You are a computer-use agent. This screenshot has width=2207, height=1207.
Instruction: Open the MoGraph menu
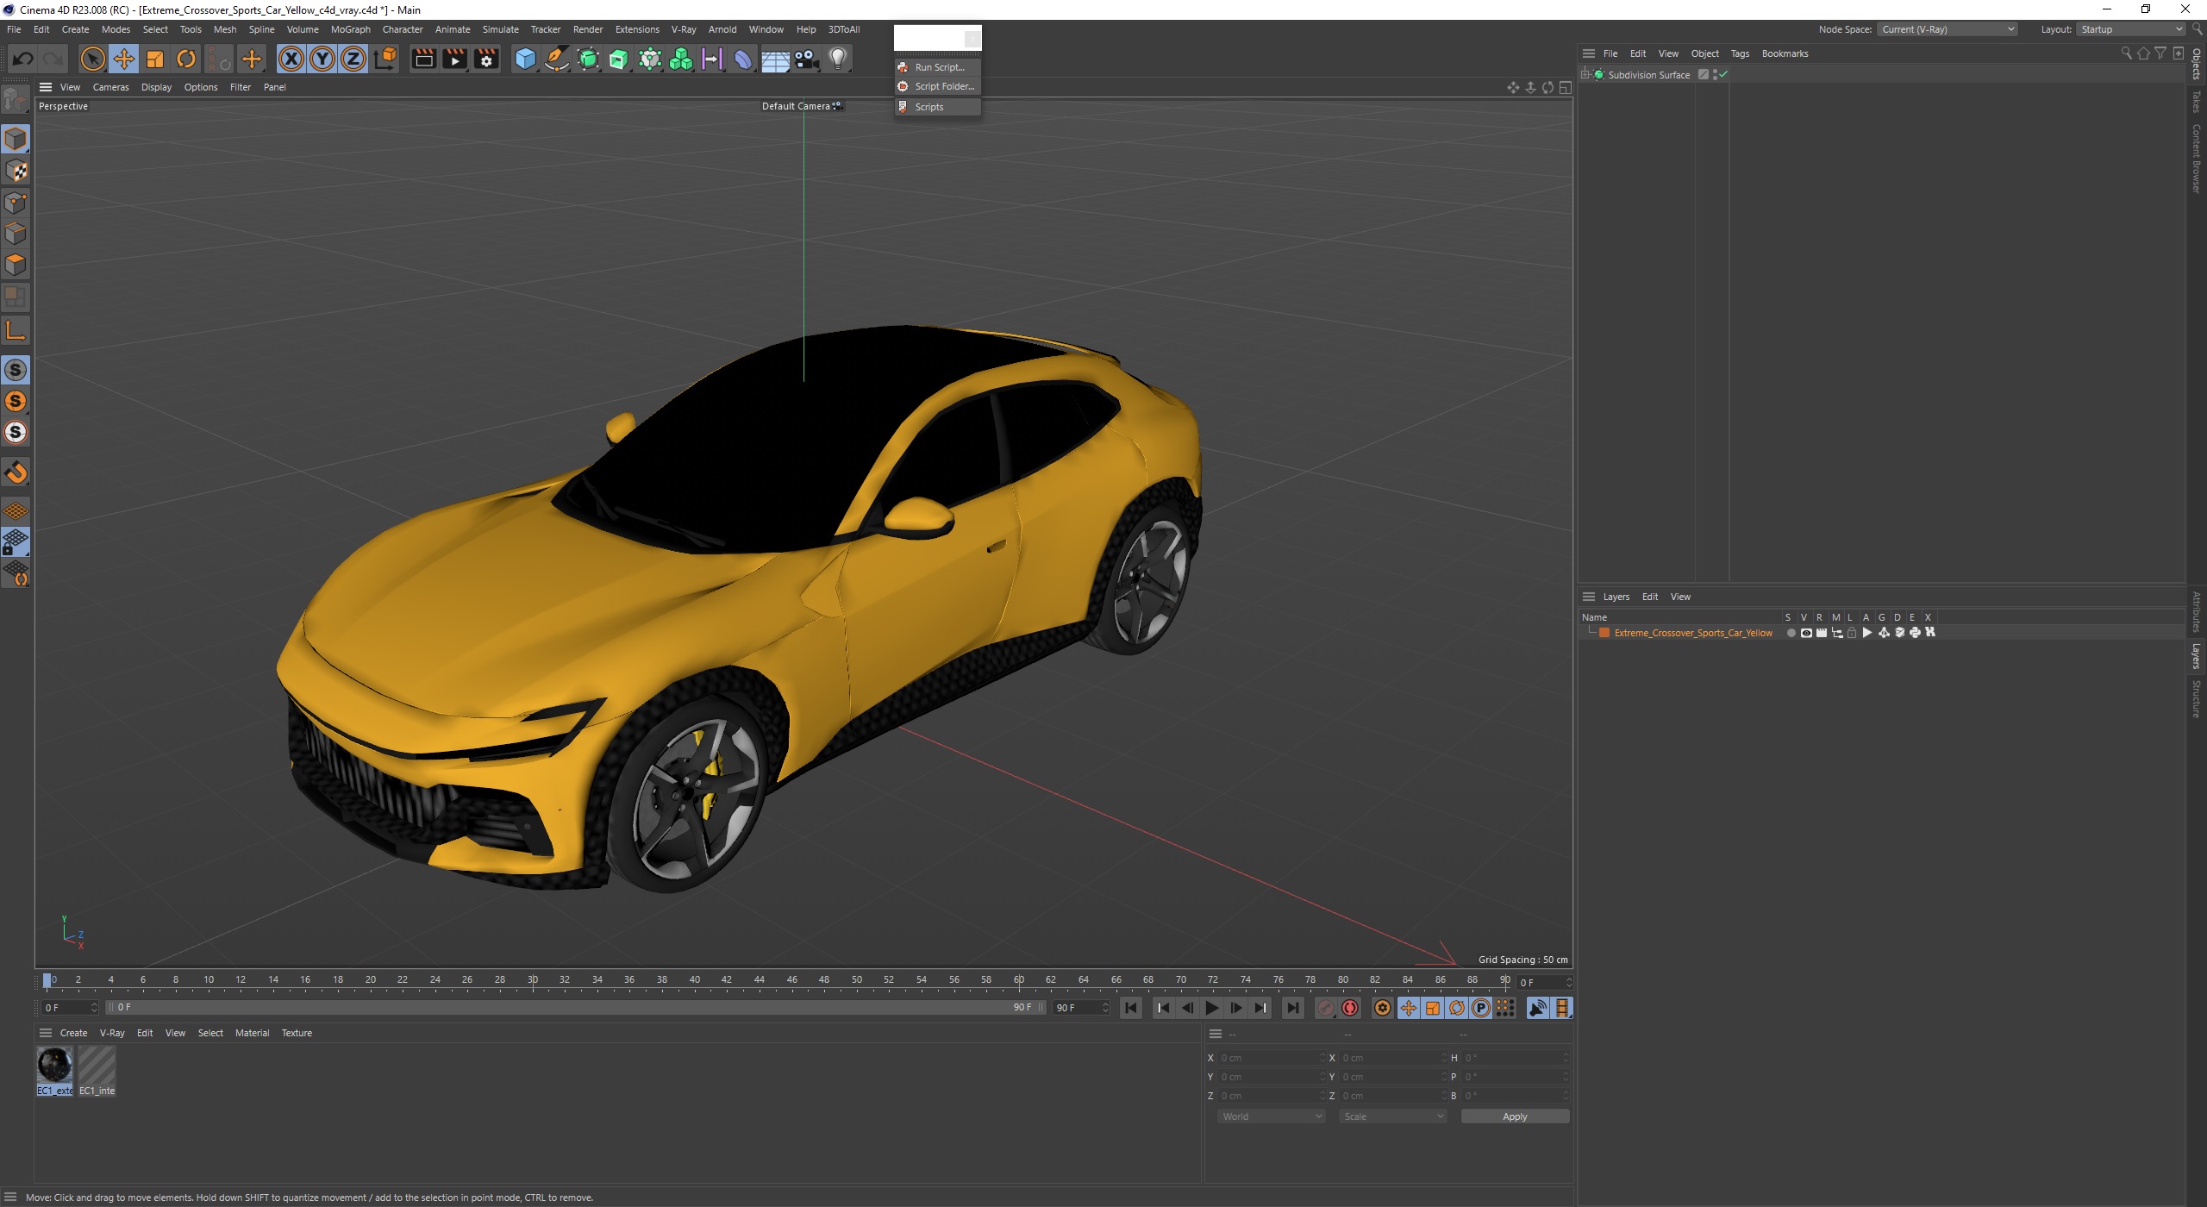[x=350, y=29]
